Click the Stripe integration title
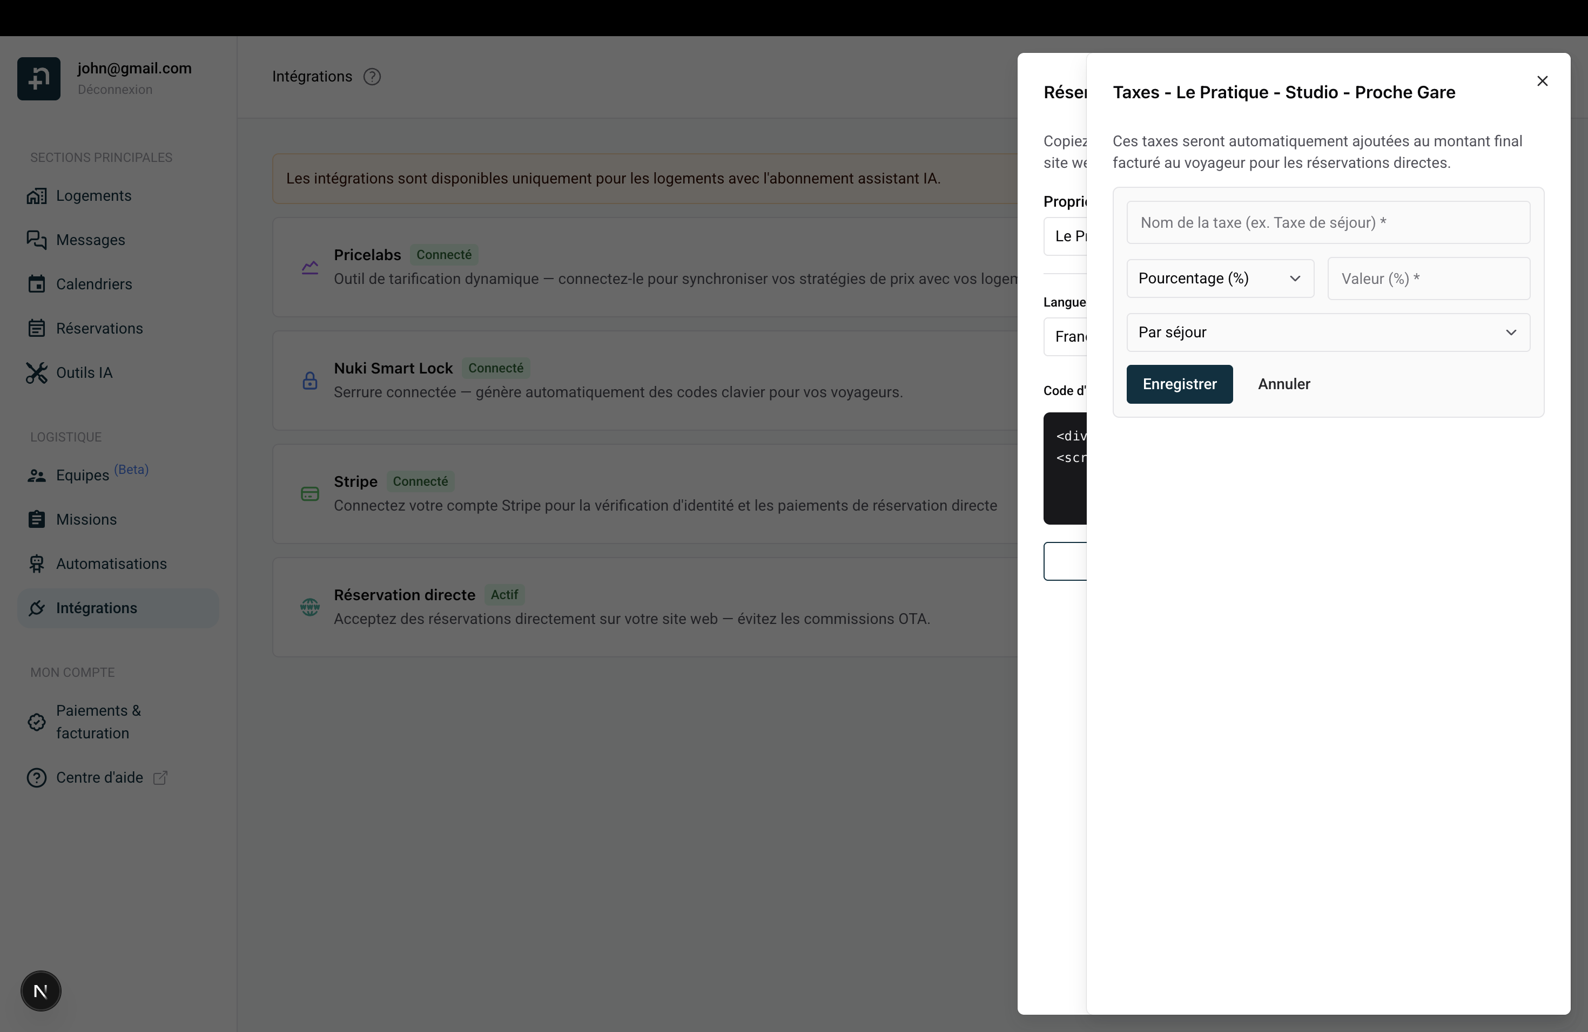Screen dimensions: 1588x1032 point(355,481)
